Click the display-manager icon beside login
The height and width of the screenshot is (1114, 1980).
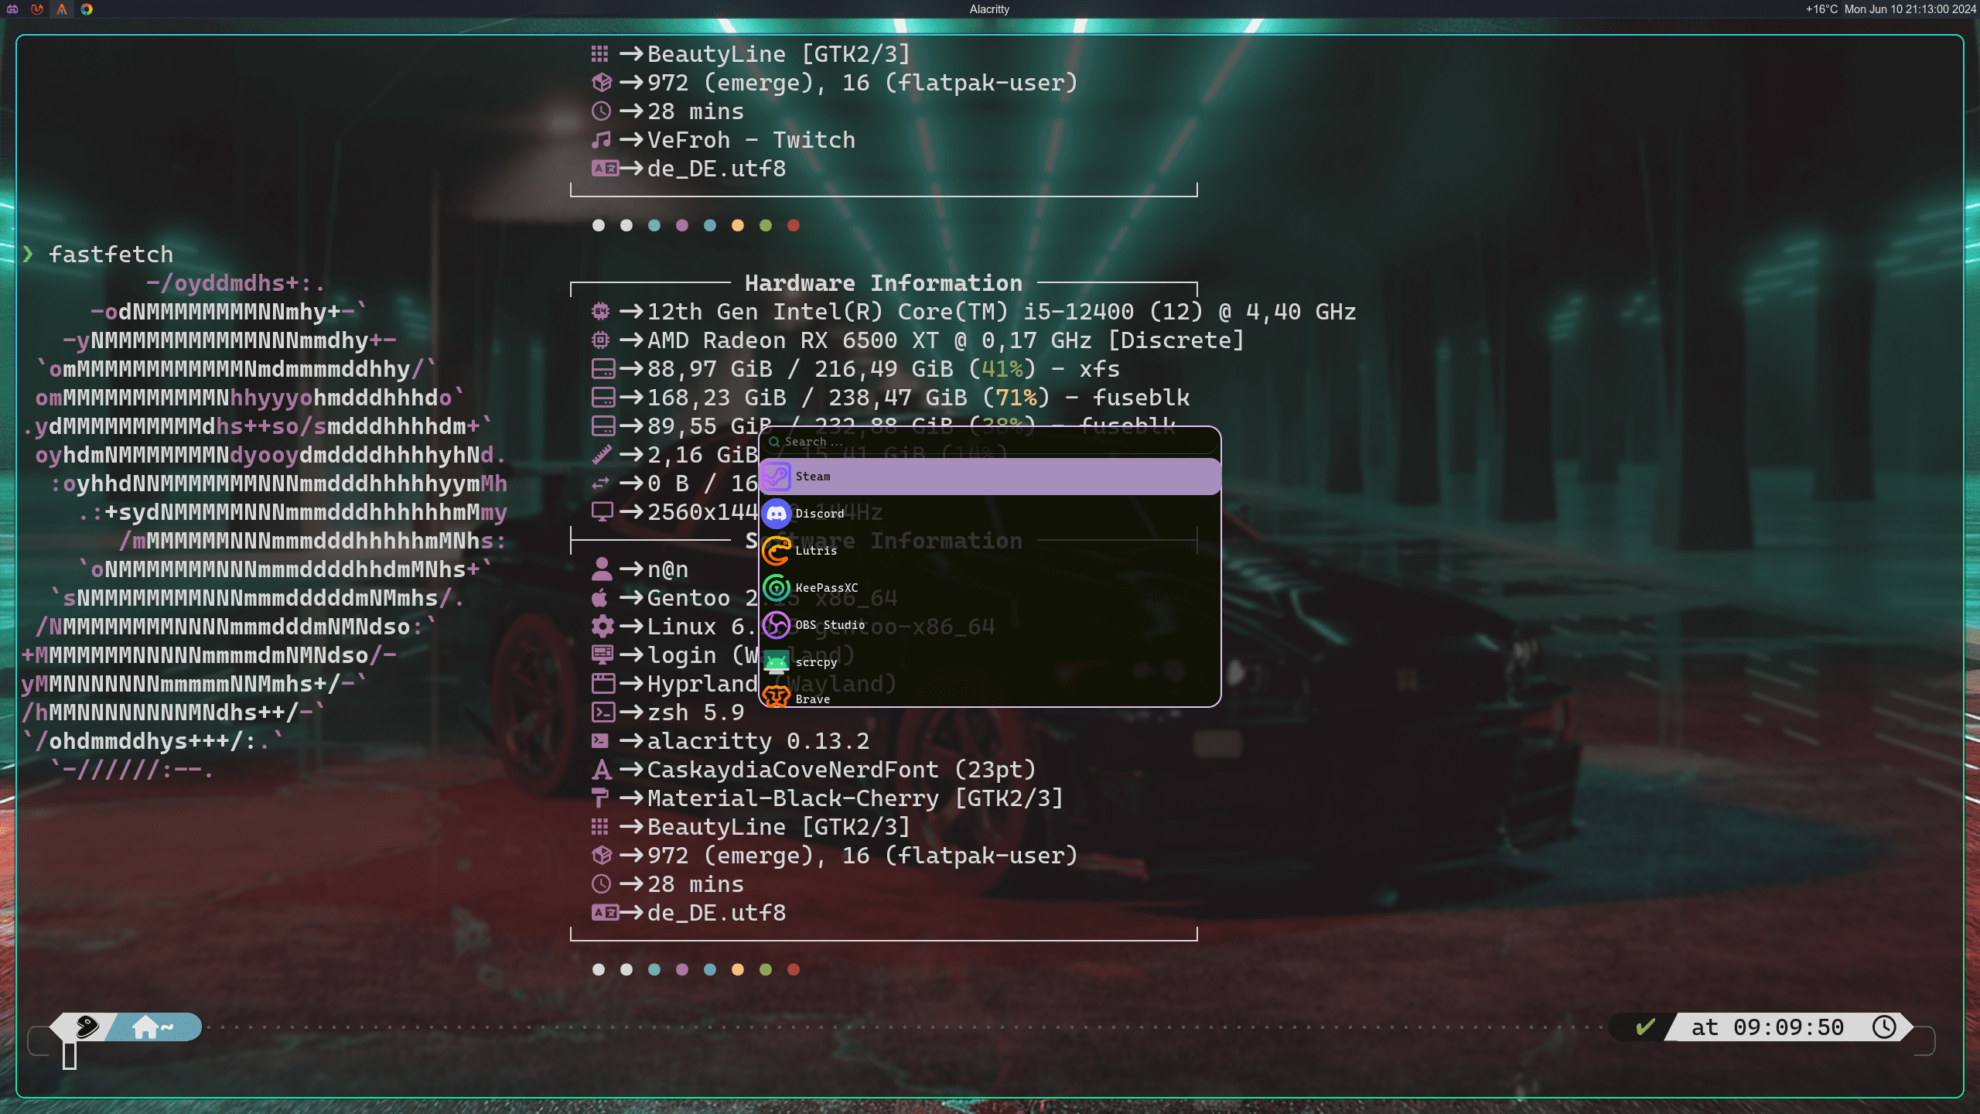602,655
